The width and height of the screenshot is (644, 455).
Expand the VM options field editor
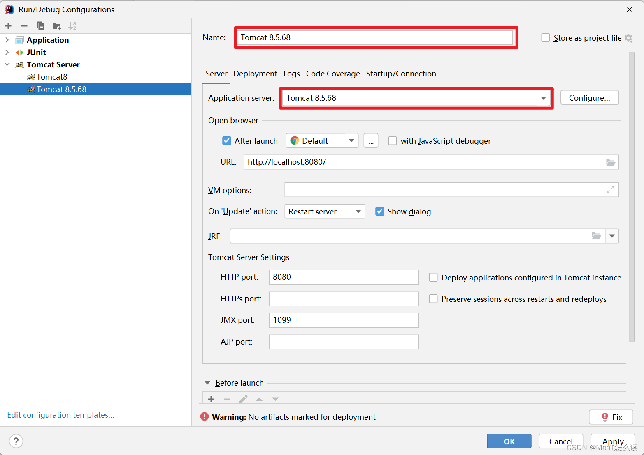pos(611,190)
